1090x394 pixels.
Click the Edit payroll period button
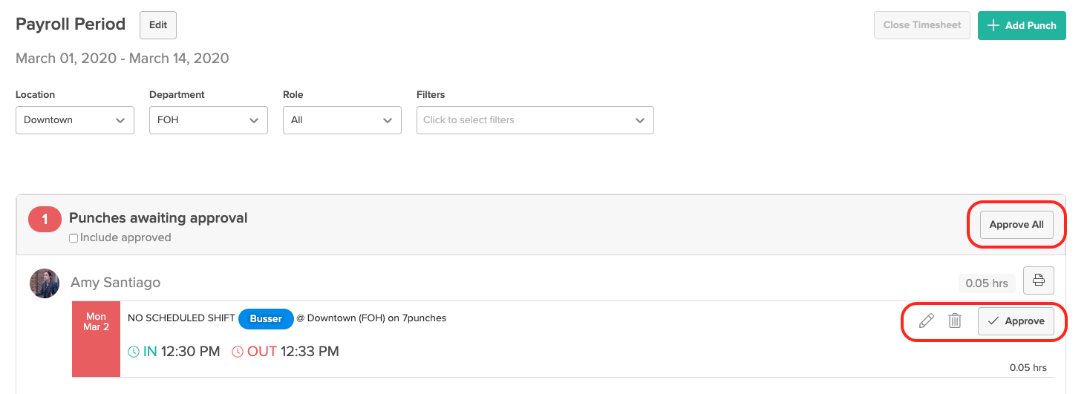[158, 25]
